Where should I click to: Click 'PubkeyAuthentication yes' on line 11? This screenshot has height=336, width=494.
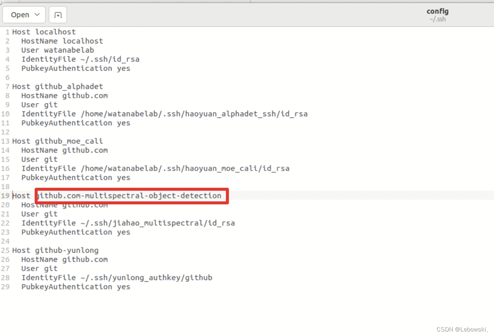(76, 123)
